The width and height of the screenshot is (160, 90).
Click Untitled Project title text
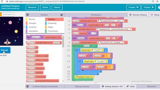10,6
